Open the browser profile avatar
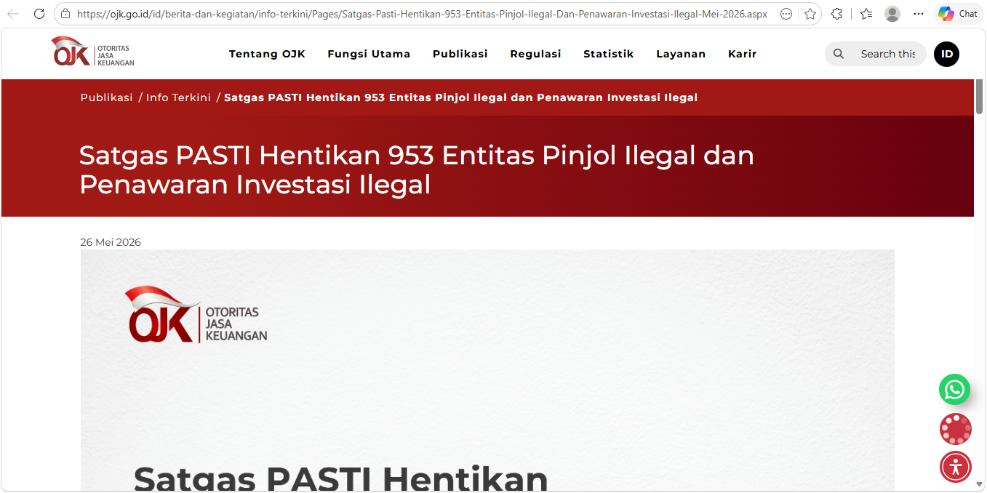 [x=892, y=14]
